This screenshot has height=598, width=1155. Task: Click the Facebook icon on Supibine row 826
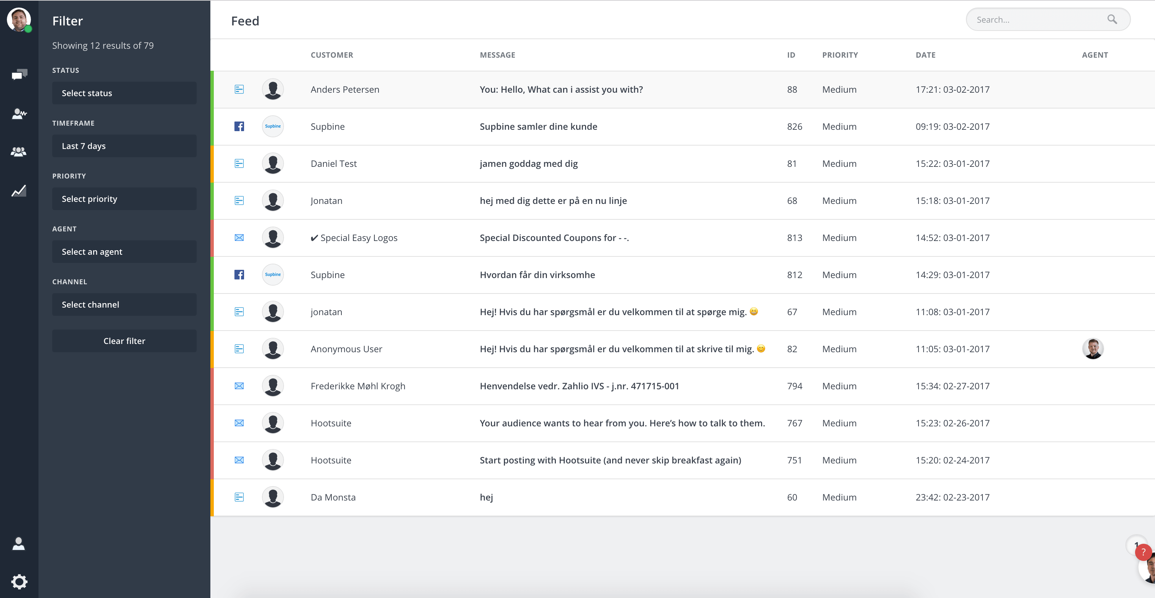[239, 126]
